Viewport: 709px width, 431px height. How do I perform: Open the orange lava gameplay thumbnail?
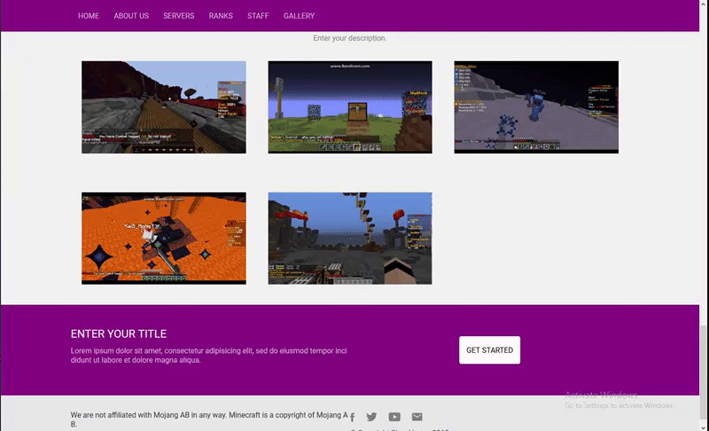tap(164, 239)
